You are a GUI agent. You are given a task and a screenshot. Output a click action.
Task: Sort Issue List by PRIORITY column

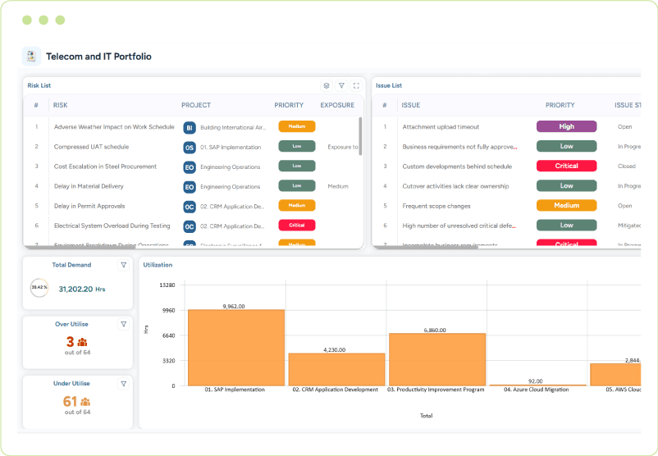click(560, 105)
